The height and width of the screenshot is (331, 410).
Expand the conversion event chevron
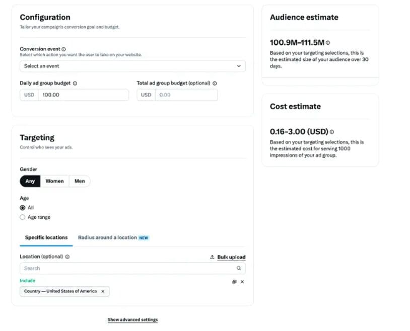click(239, 66)
